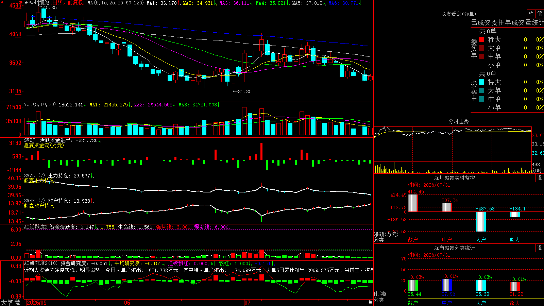Image resolution: width=544 pixels, height=306 pixels.
Task: Click the 06 month marker on the timeline
Action: coord(127,303)
